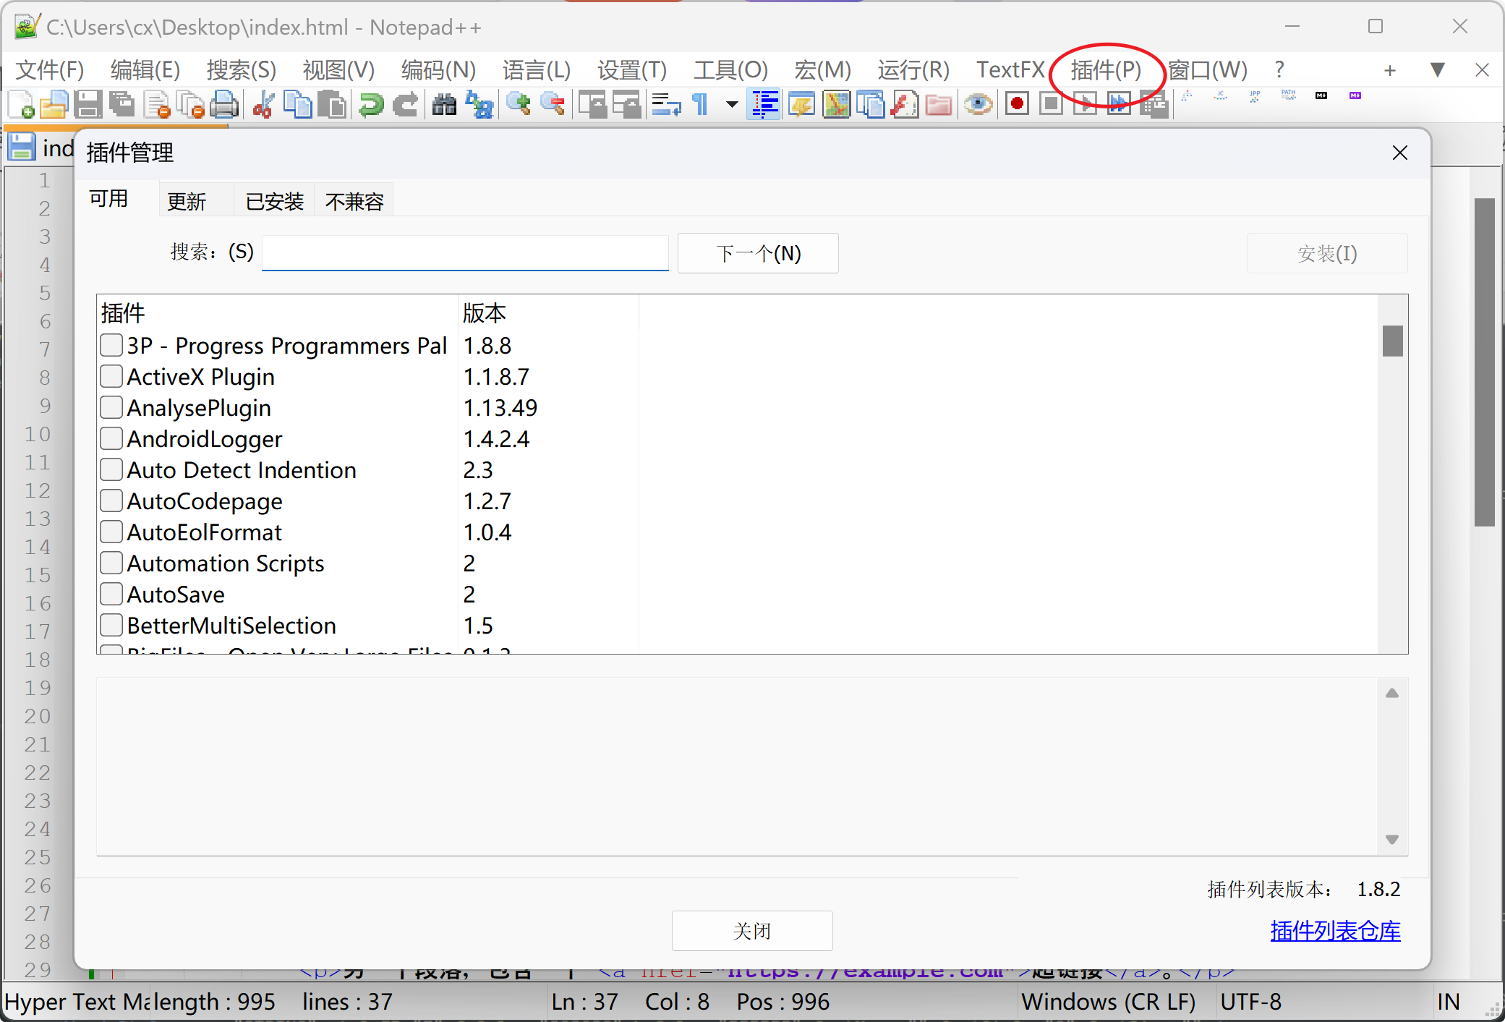Click the Print toolbar icon
This screenshot has height=1022, width=1505.
224,105
